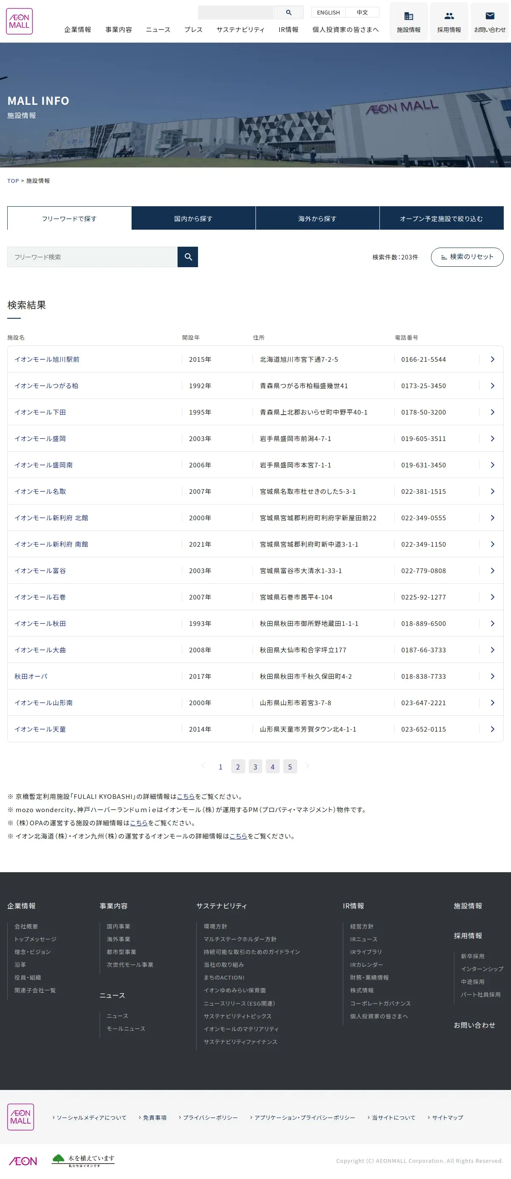Open the イオンモール秋田 facility link

pos(40,623)
